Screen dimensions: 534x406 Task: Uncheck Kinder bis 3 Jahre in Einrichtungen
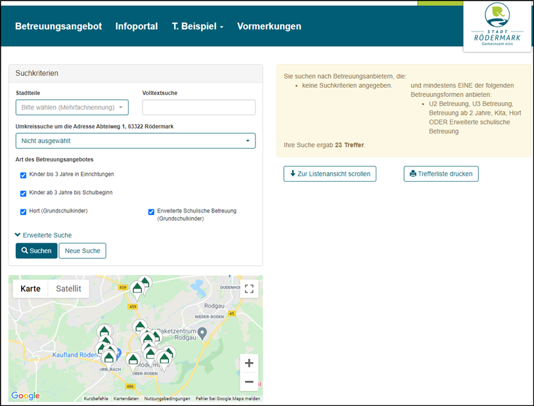23,175
